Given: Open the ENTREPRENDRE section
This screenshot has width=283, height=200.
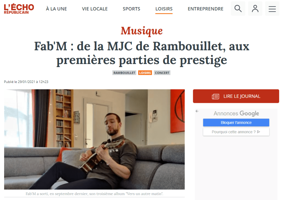Looking at the screenshot, I should point(205,9).
